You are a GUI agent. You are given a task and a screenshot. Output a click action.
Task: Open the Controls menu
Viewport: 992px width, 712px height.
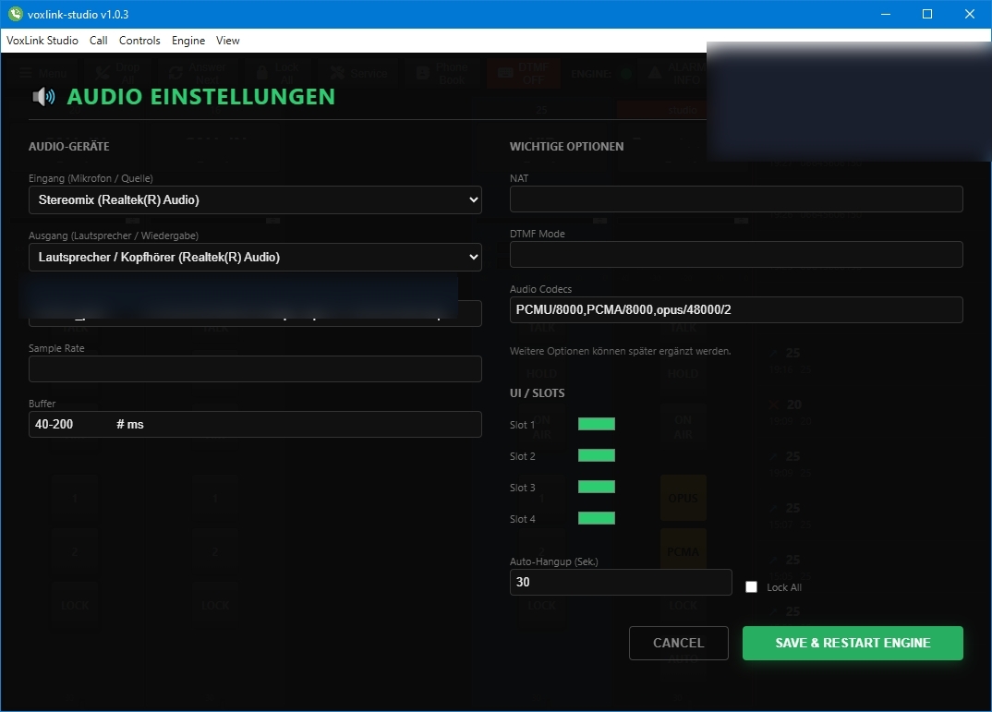coord(139,41)
